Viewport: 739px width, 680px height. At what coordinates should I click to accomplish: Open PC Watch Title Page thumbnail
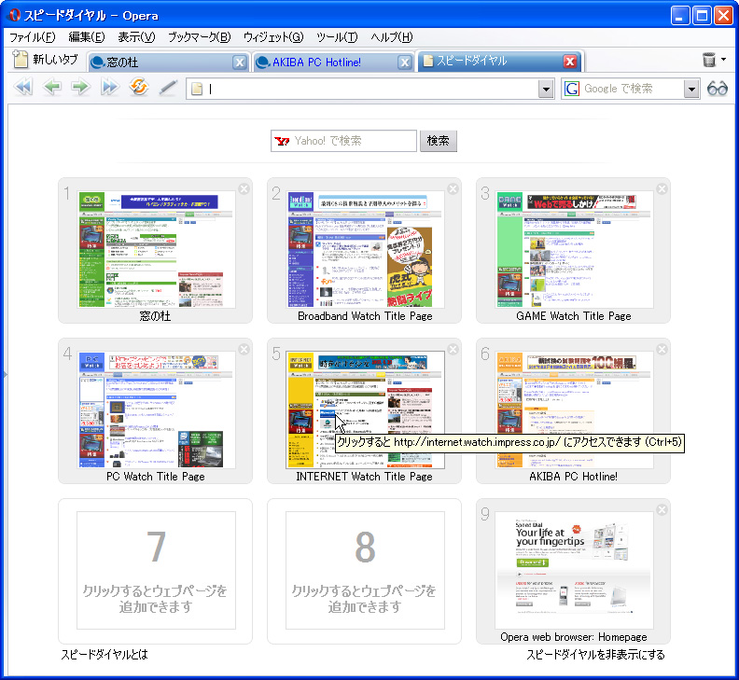(x=156, y=409)
